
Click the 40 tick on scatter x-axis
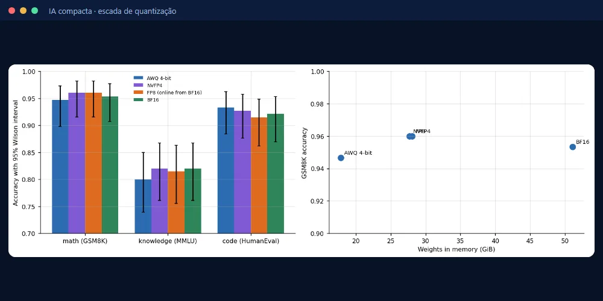pyautogui.click(x=495, y=241)
